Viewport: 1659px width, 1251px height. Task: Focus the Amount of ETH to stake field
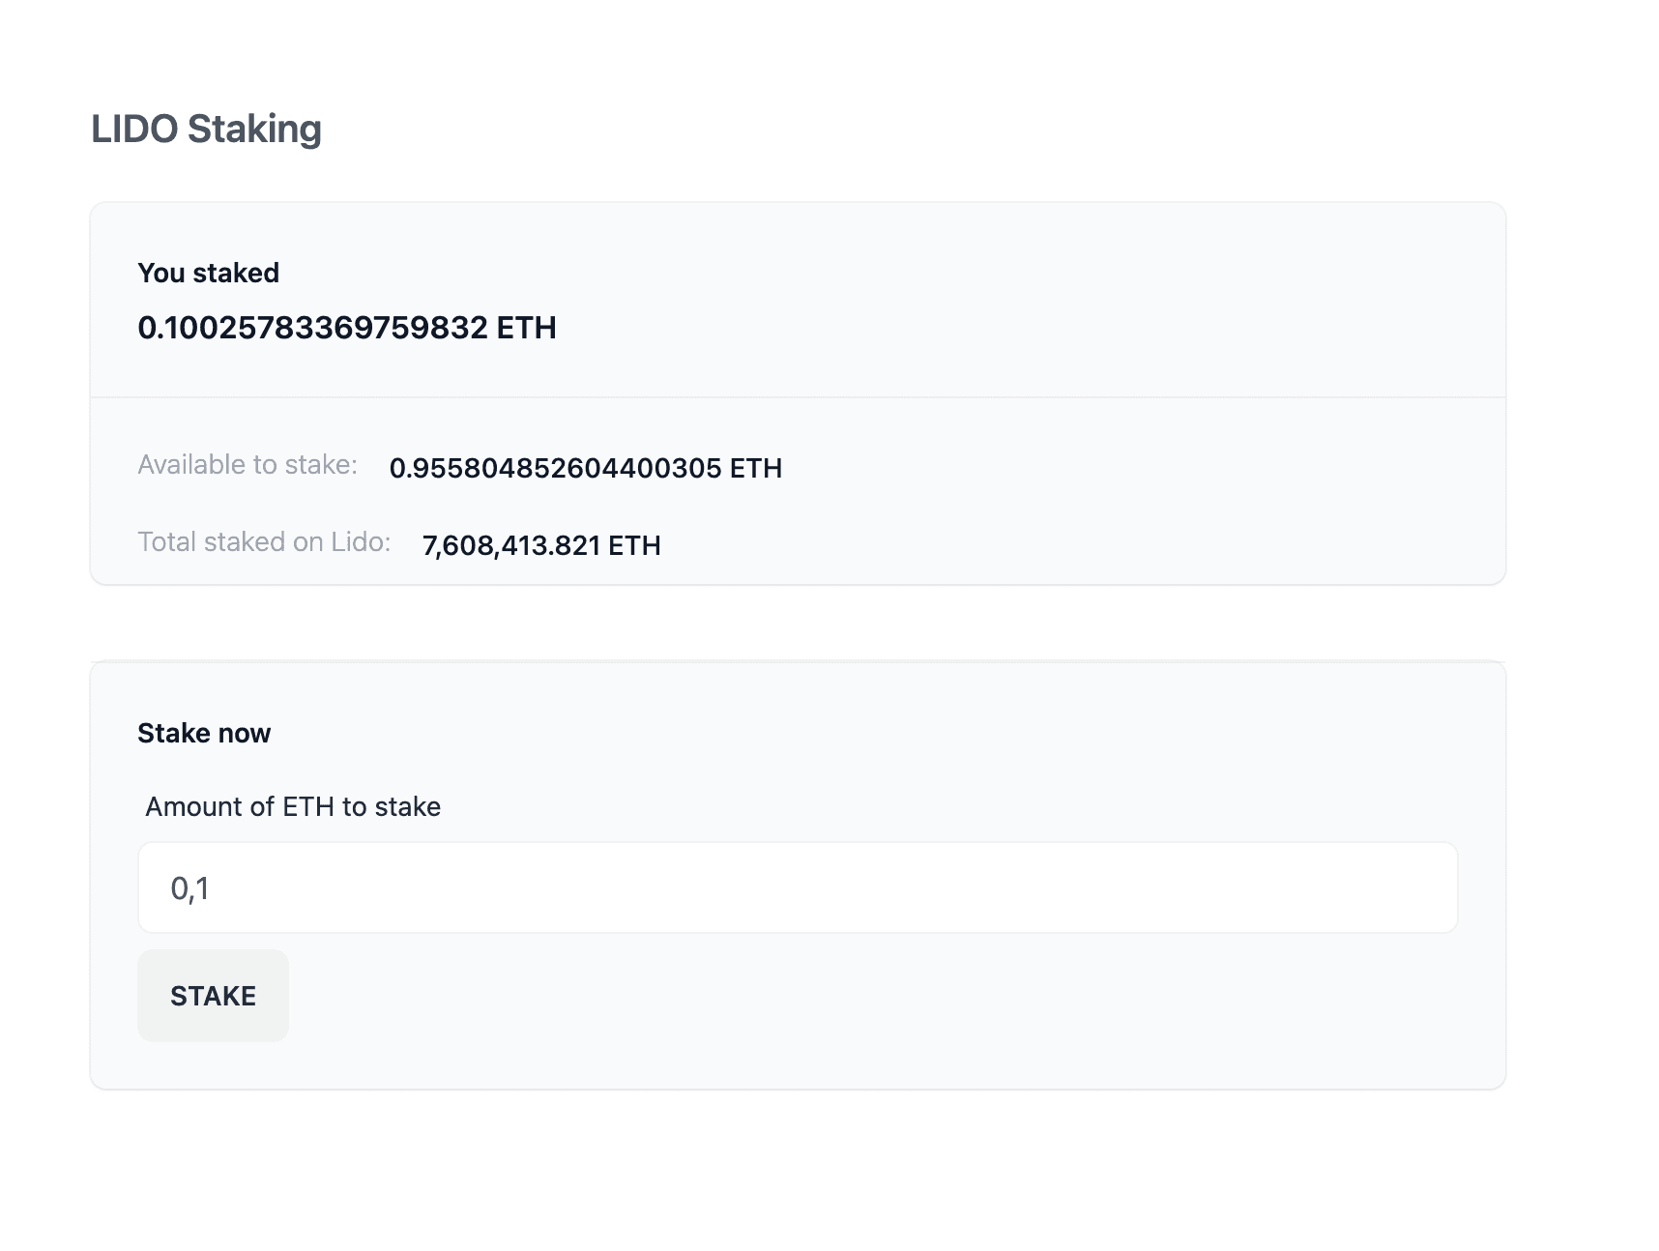point(798,887)
